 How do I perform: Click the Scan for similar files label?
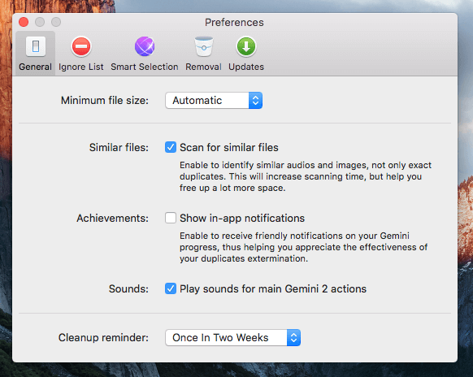[x=229, y=148]
